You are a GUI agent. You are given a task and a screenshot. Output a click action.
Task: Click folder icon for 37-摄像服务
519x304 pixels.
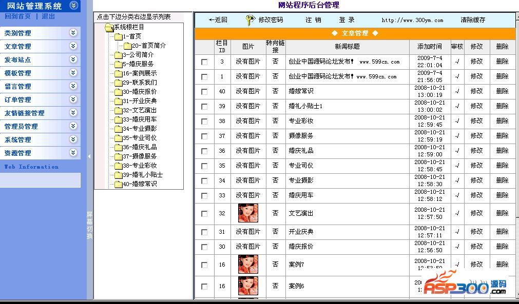tap(119, 157)
